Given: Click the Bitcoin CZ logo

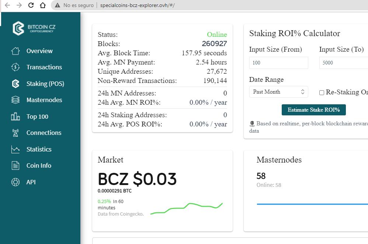Looking at the screenshot, I should 34,28.
